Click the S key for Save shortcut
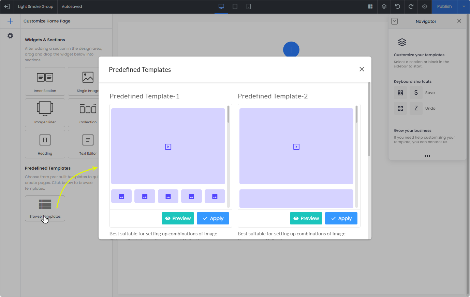The height and width of the screenshot is (297, 470). click(416, 93)
